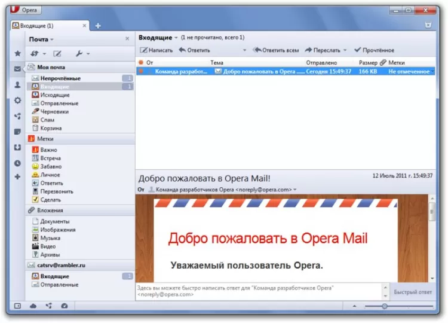Open Bookmarks star panel in sidebar
Image resolution: width=448 pixels, height=323 pixels.
(x=18, y=53)
